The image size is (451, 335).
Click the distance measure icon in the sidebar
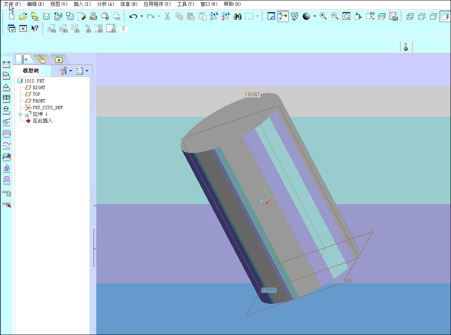coord(6,65)
